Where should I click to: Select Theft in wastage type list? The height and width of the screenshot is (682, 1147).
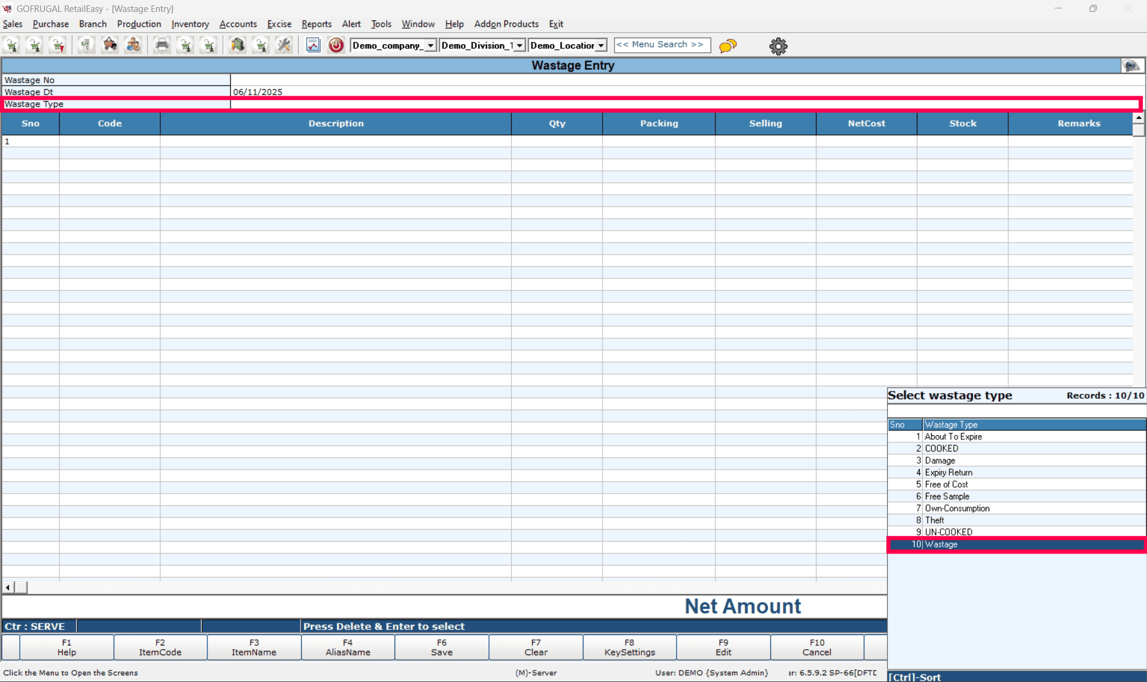(934, 520)
